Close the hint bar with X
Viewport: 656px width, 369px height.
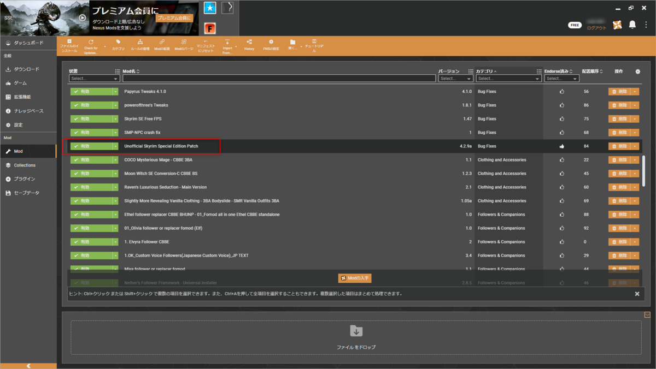click(637, 294)
